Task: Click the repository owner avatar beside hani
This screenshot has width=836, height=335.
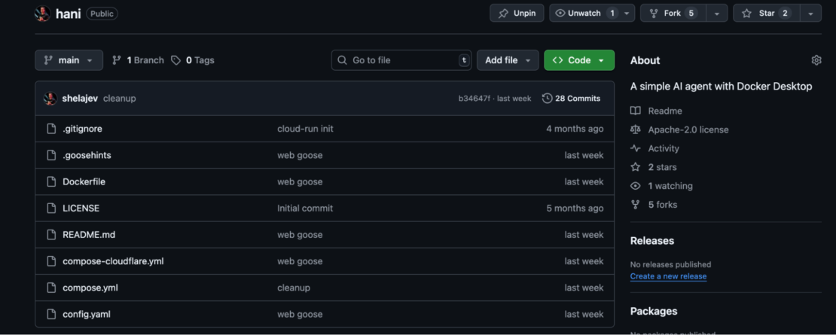Action: (x=42, y=14)
